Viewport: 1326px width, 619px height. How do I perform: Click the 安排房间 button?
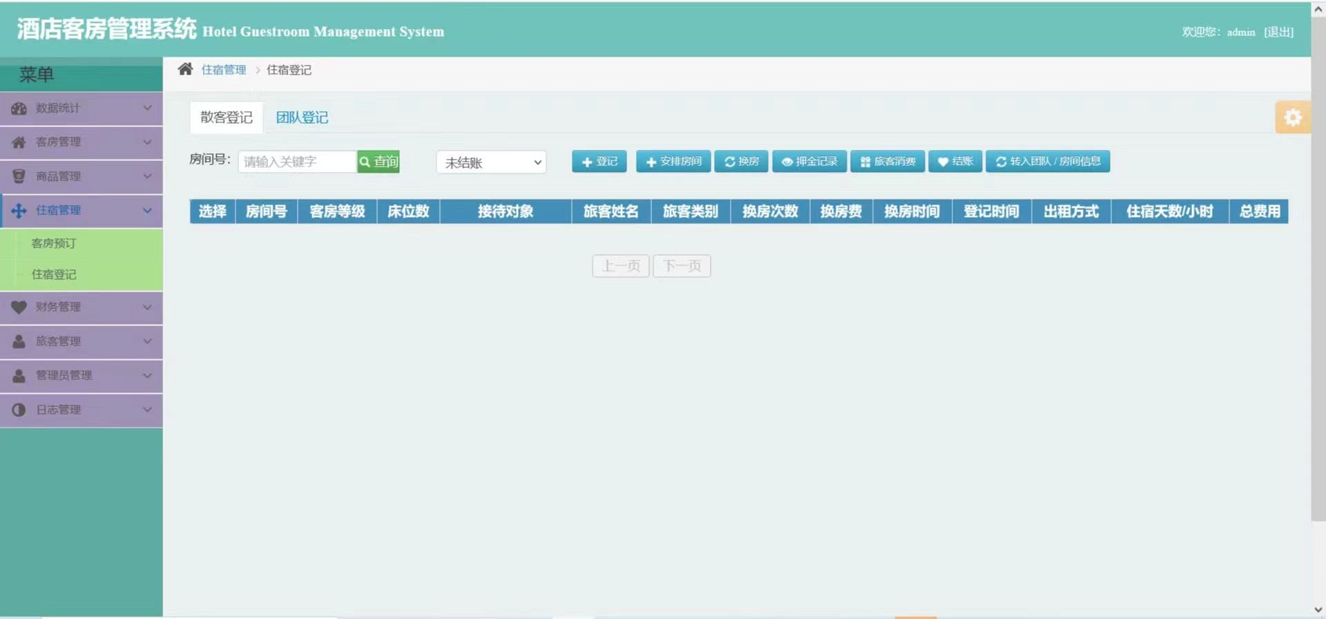673,162
